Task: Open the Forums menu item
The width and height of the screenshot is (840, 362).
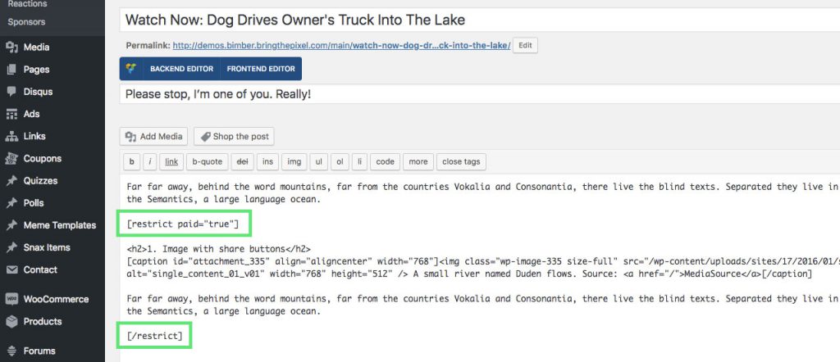Action: point(39,351)
